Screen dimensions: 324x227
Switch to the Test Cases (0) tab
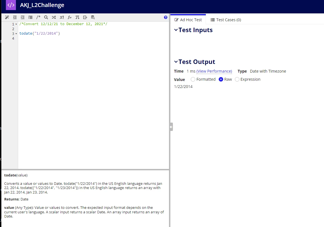pyautogui.click(x=226, y=20)
